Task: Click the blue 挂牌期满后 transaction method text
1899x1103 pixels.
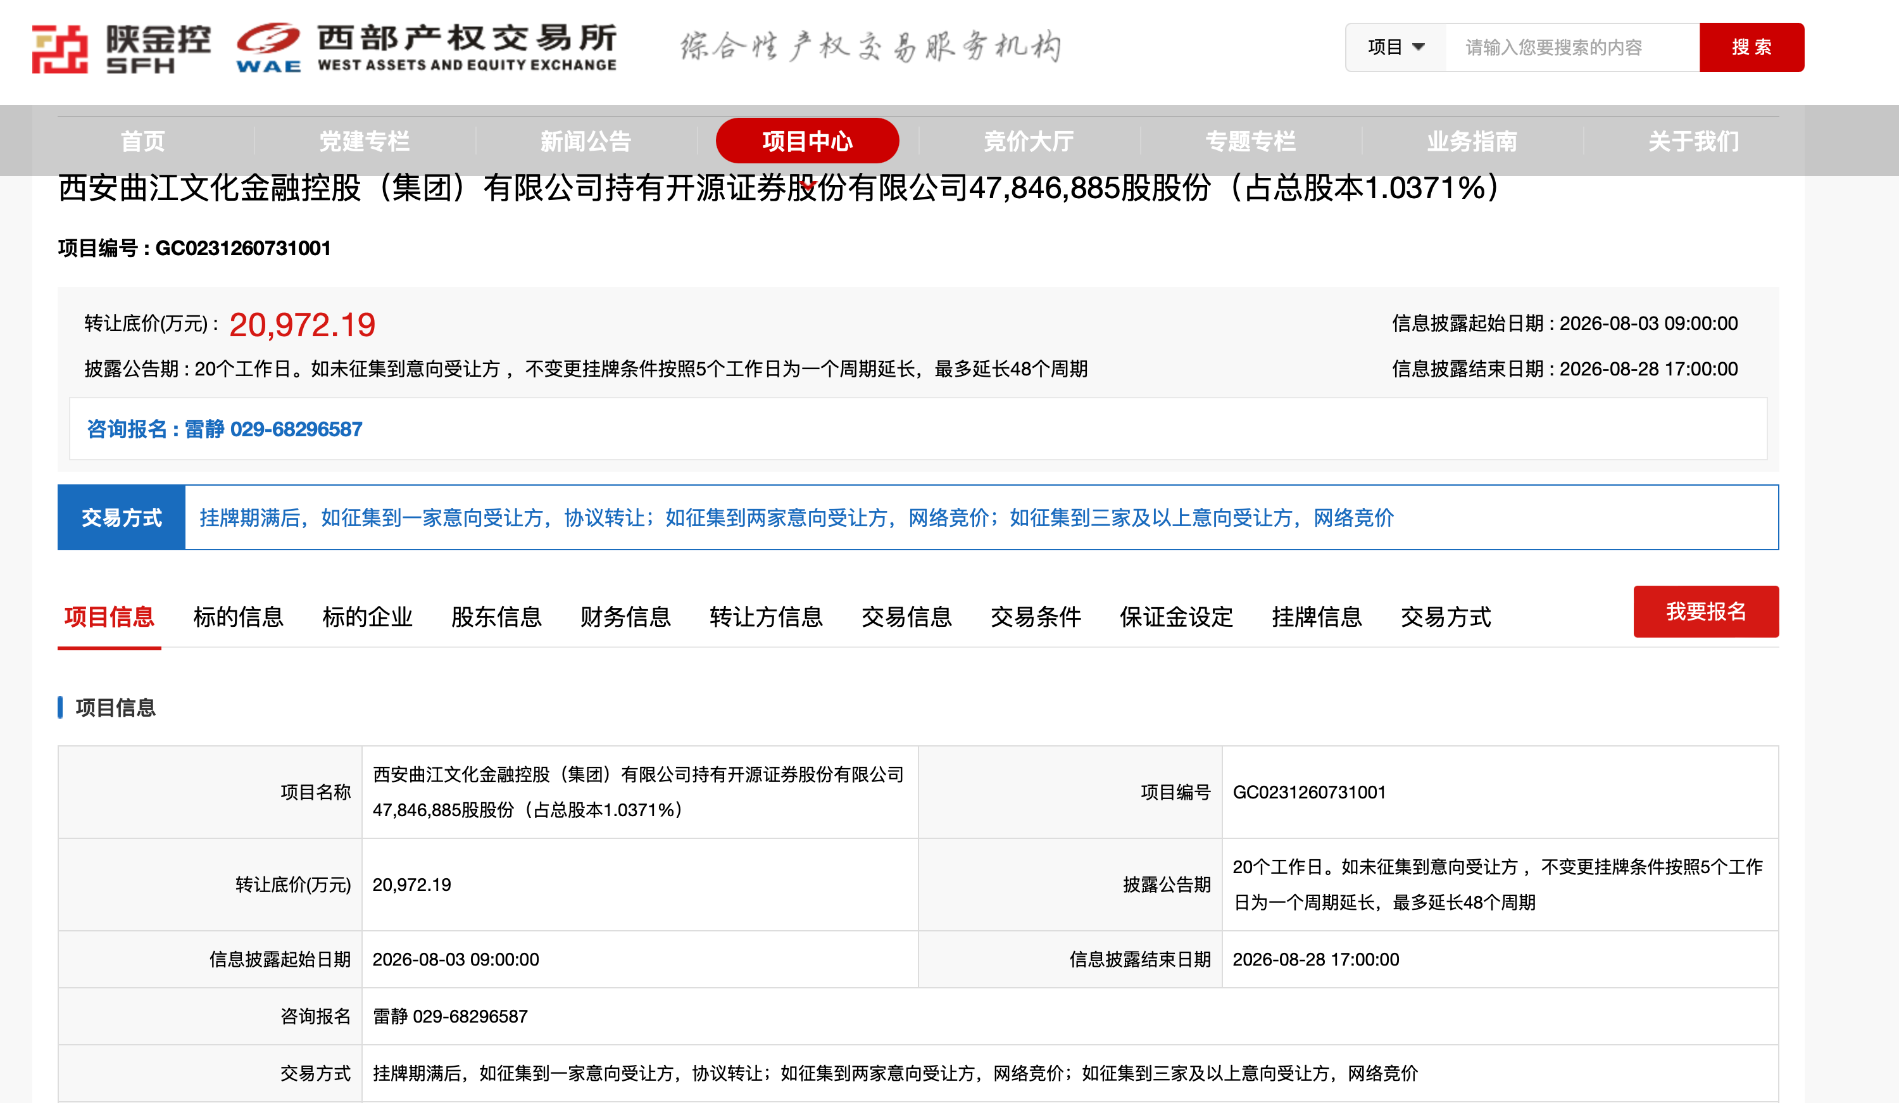Action: coord(796,517)
